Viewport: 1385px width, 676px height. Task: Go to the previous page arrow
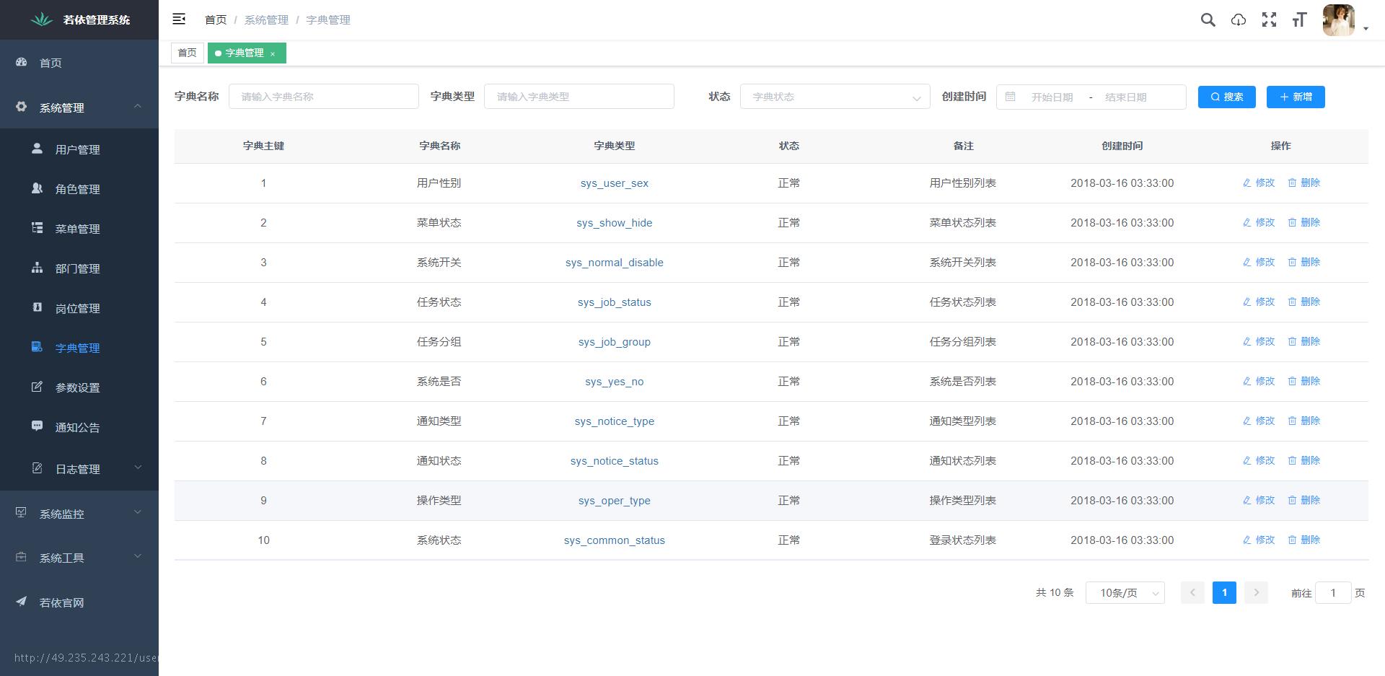point(1192,592)
